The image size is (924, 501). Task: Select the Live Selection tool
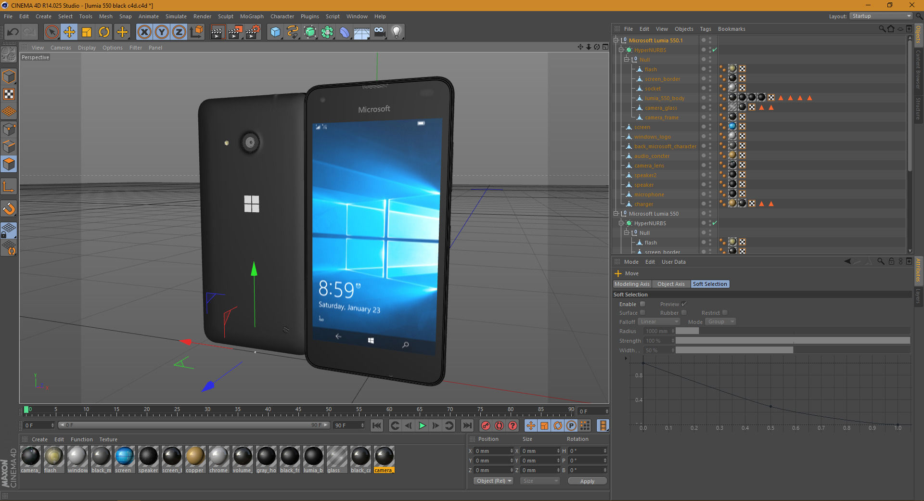point(51,32)
